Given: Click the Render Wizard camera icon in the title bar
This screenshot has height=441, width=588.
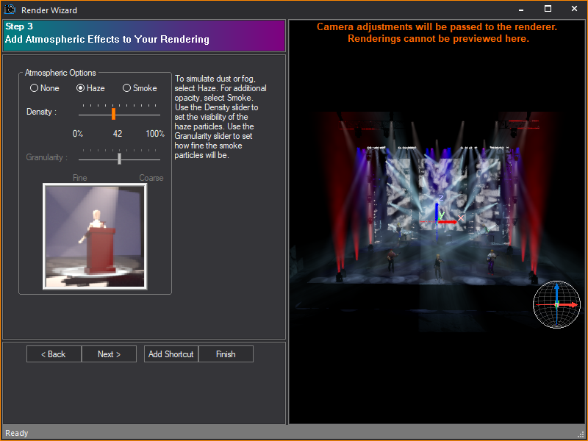Looking at the screenshot, I should 10,10.
